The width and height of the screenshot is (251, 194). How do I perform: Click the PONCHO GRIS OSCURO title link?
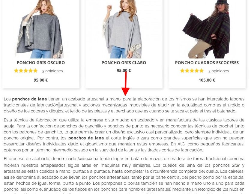pos(41,63)
